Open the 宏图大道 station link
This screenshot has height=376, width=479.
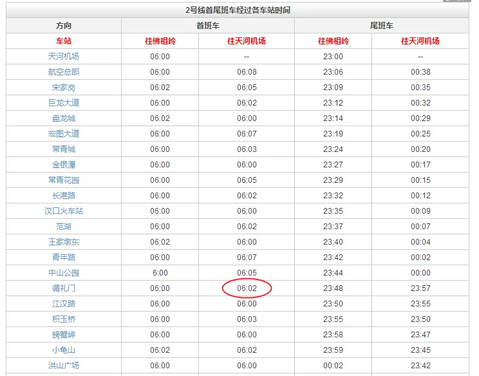click(x=64, y=134)
